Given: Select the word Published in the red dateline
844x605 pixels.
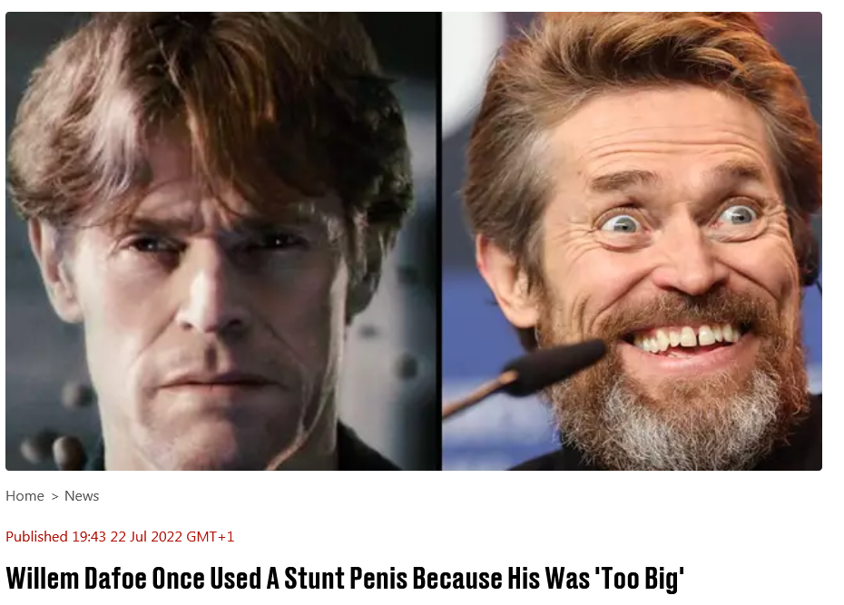Looking at the screenshot, I should coord(36,537).
